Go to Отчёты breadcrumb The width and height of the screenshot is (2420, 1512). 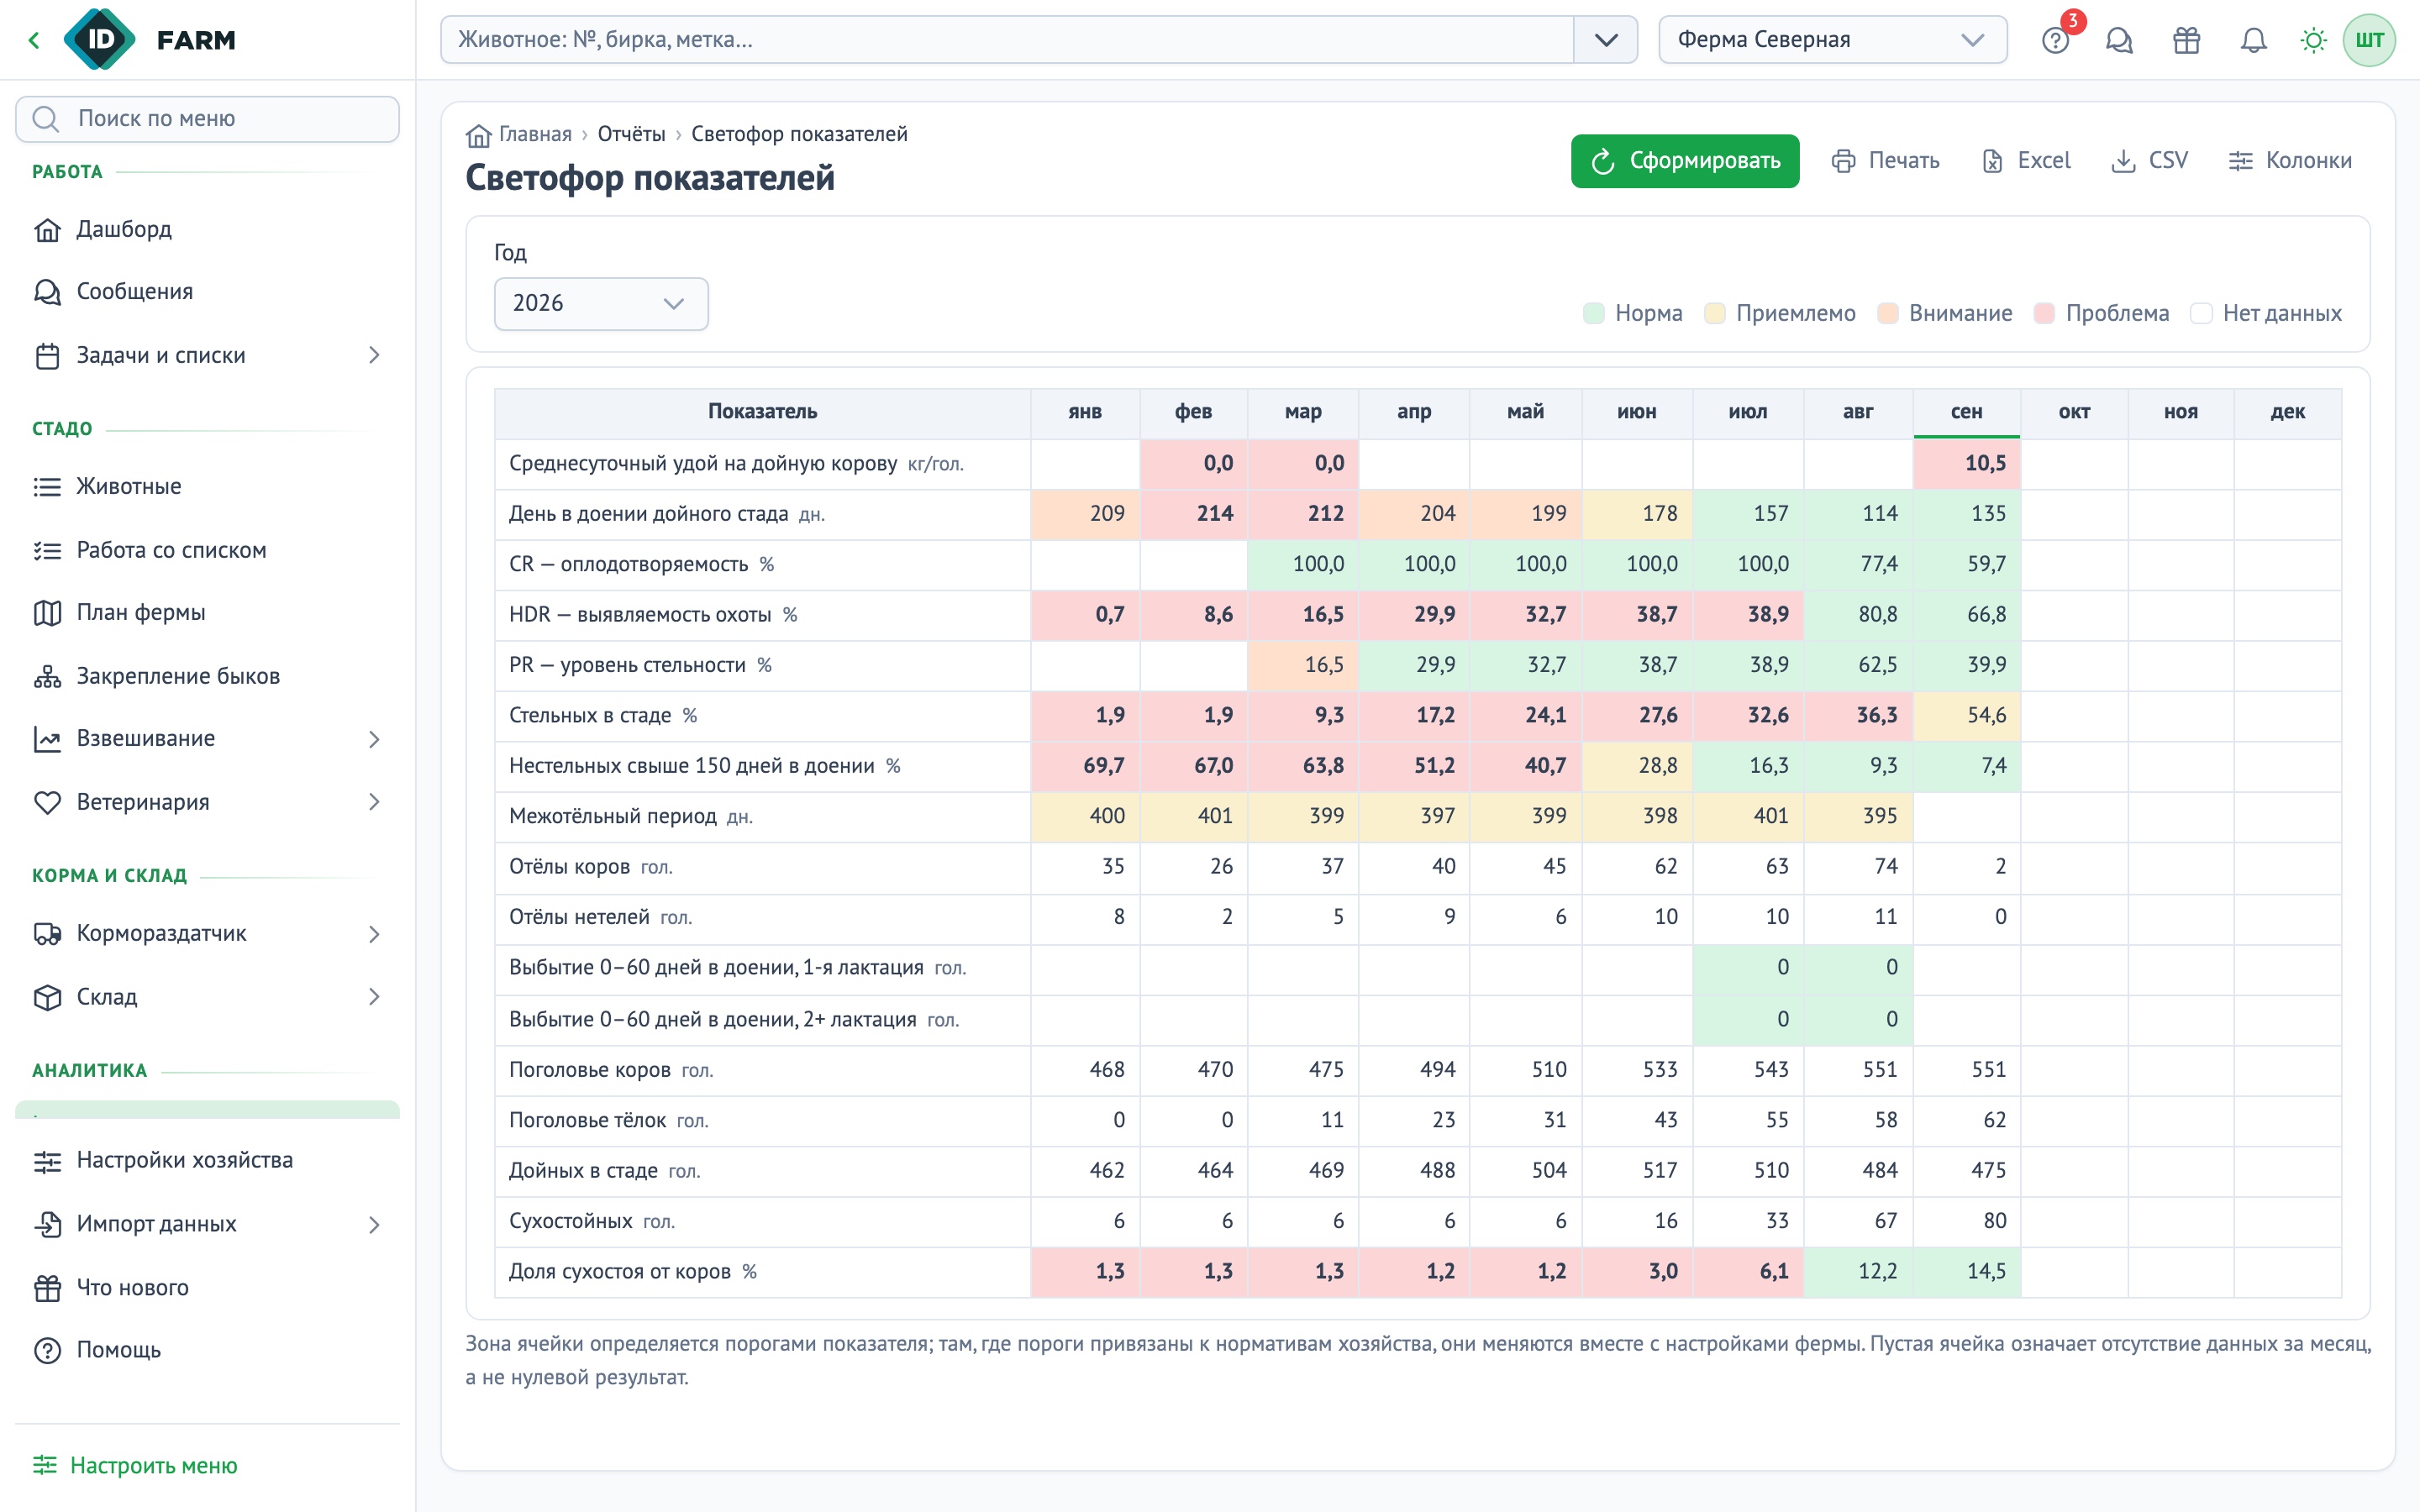pos(631,134)
